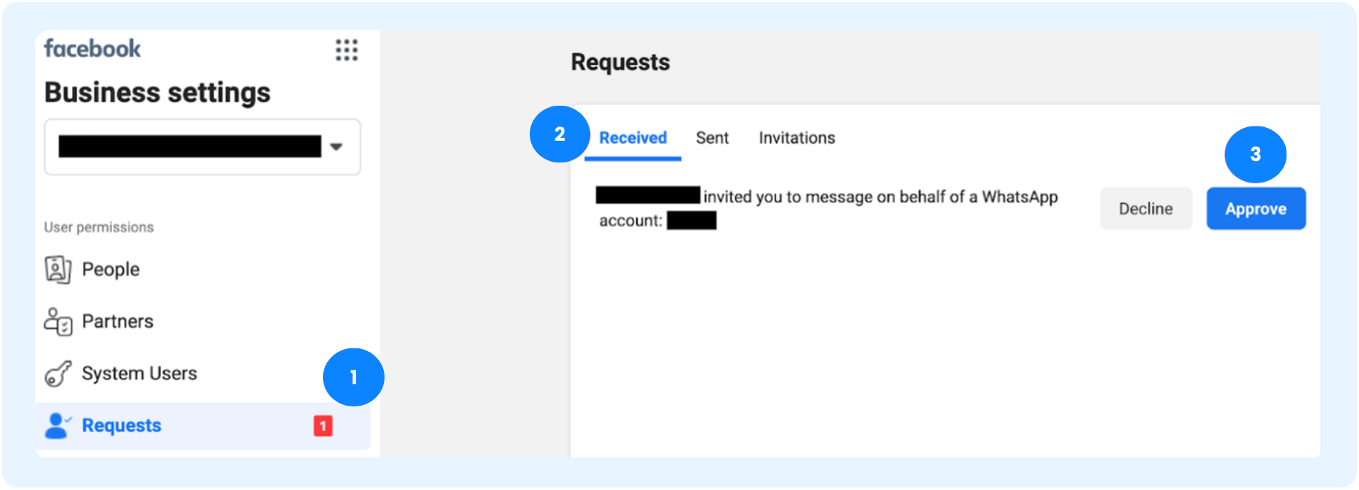Switch to the Sent tab
The image size is (1359, 490).
(712, 138)
